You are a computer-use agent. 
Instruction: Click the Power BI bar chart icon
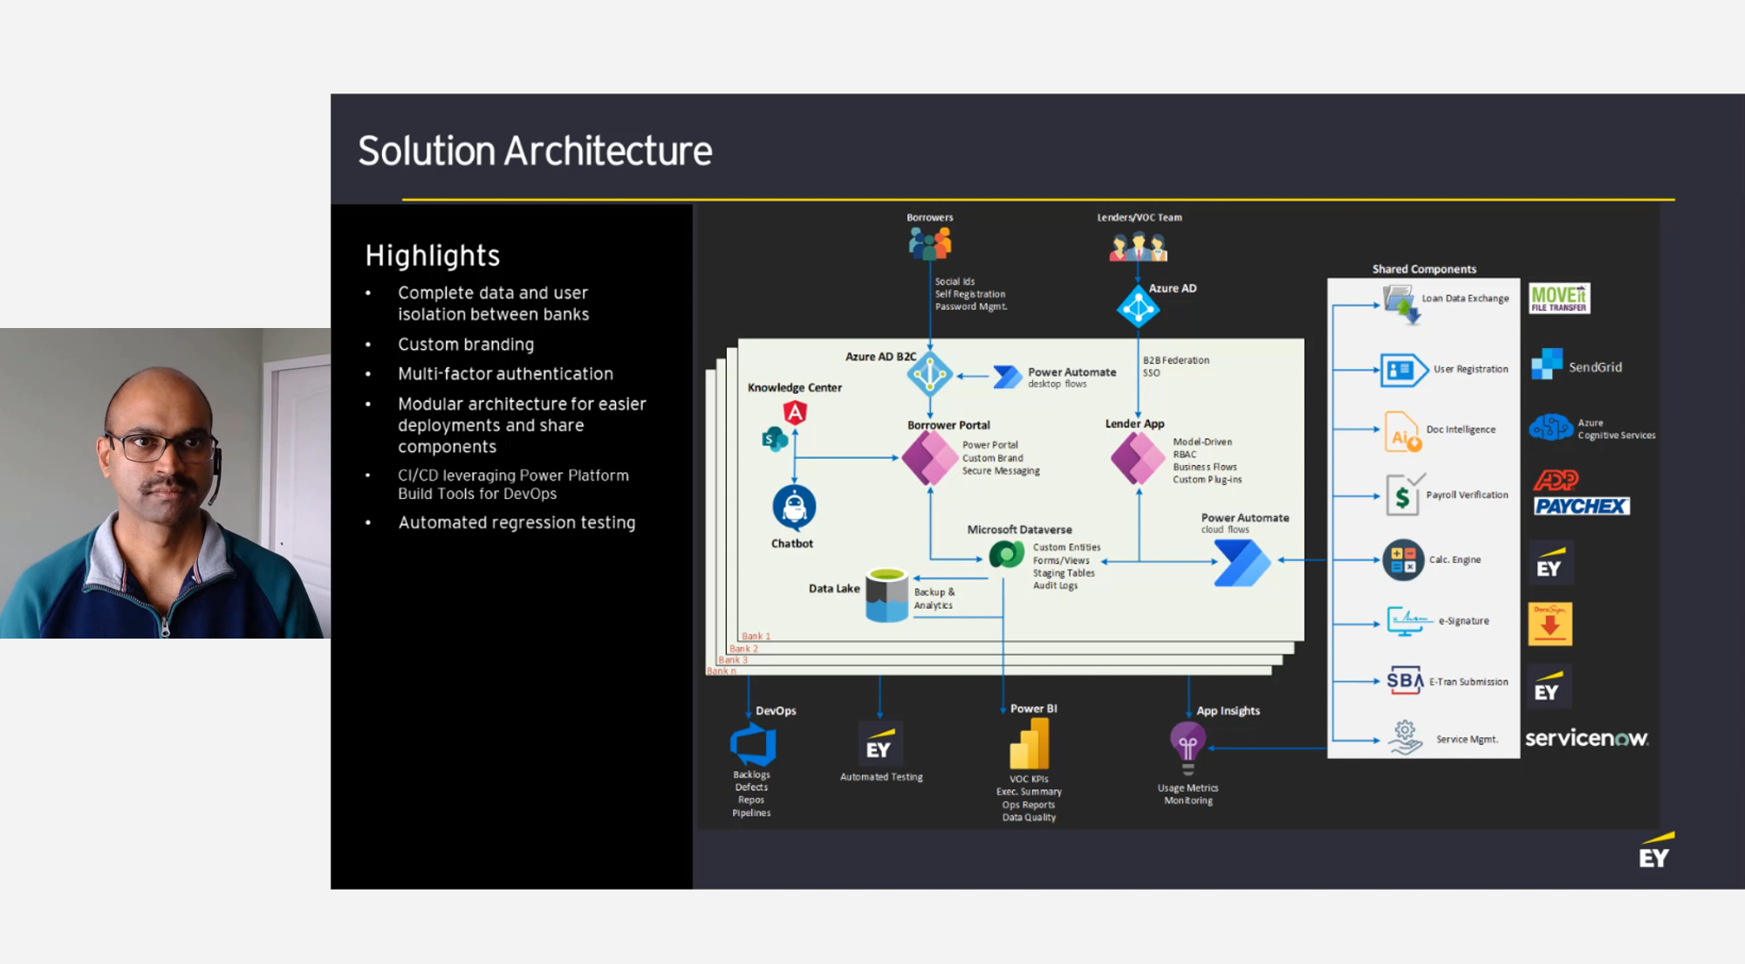point(1030,744)
